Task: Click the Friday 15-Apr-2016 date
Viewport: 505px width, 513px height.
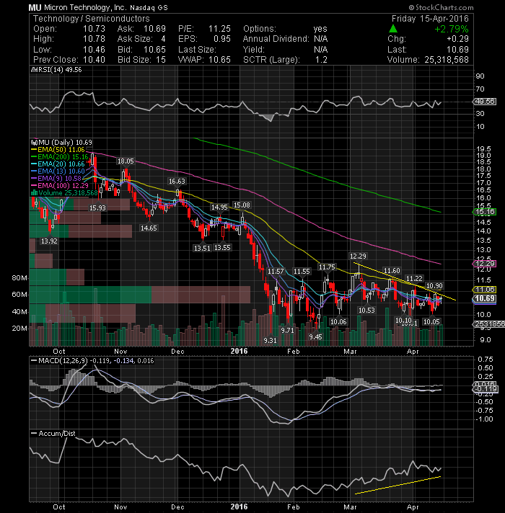Action: click(x=430, y=19)
